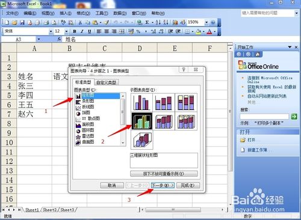Apply Percent Style with the % icon
Screen dimensions: 301x220
[x=138, y=31]
